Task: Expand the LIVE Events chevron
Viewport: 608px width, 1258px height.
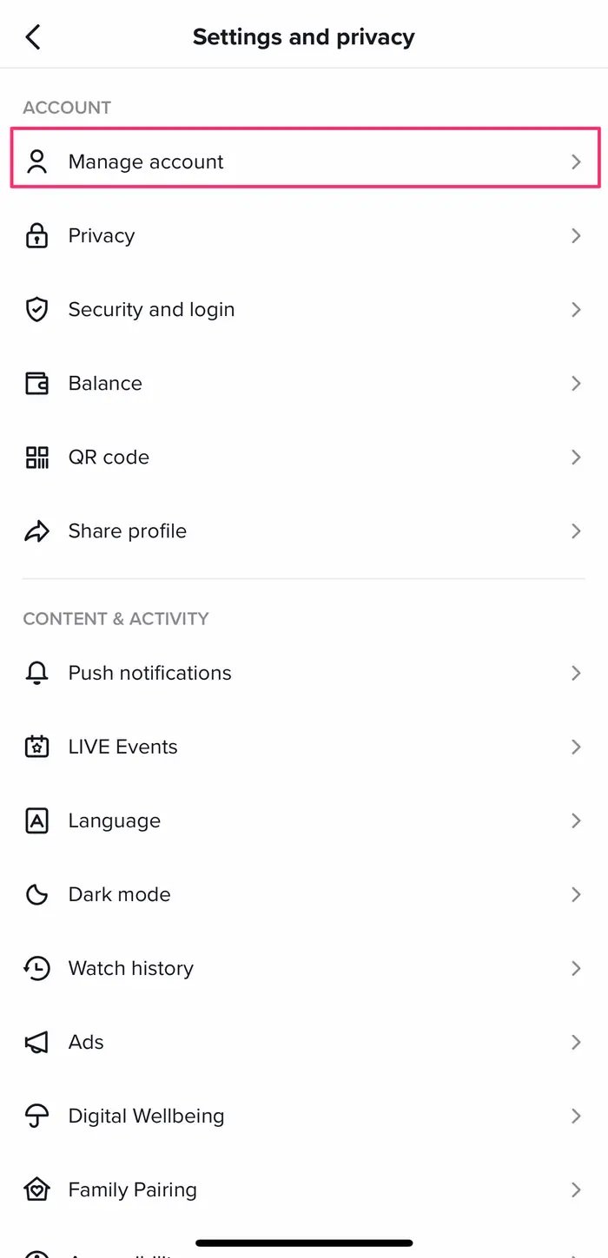Action: pyautogui.click(x=576, y=747)
